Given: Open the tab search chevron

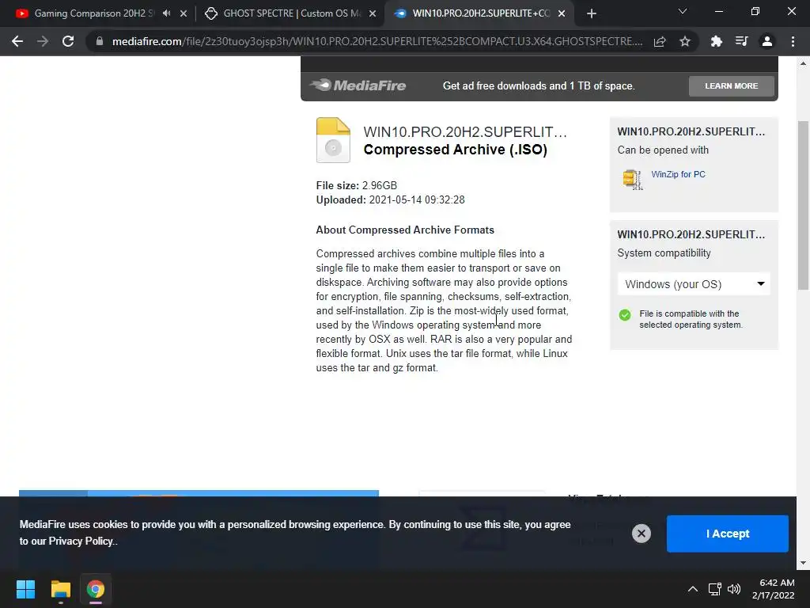Looking at the screenshot, I should pyautogui.click(x=683, y=11).
